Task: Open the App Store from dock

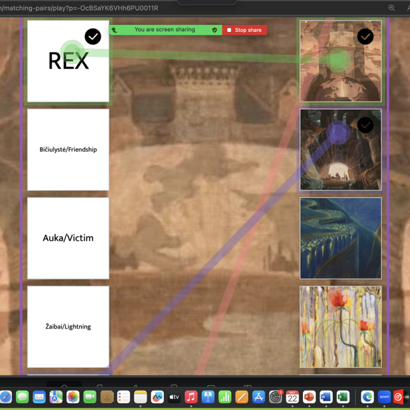Action: pyautogui.click(x=259, y=397)
